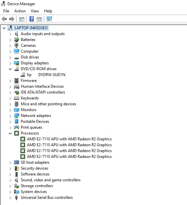
Task: Select the Security devices label
Action: click(x=34, y=168)
